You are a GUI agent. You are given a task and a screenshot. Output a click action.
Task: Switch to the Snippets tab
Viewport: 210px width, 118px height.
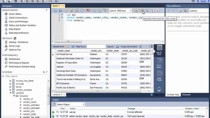[x=186, y=95]
